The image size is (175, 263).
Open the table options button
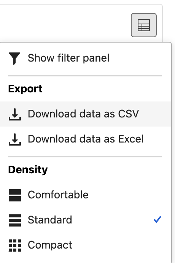[x=144, y=25]
